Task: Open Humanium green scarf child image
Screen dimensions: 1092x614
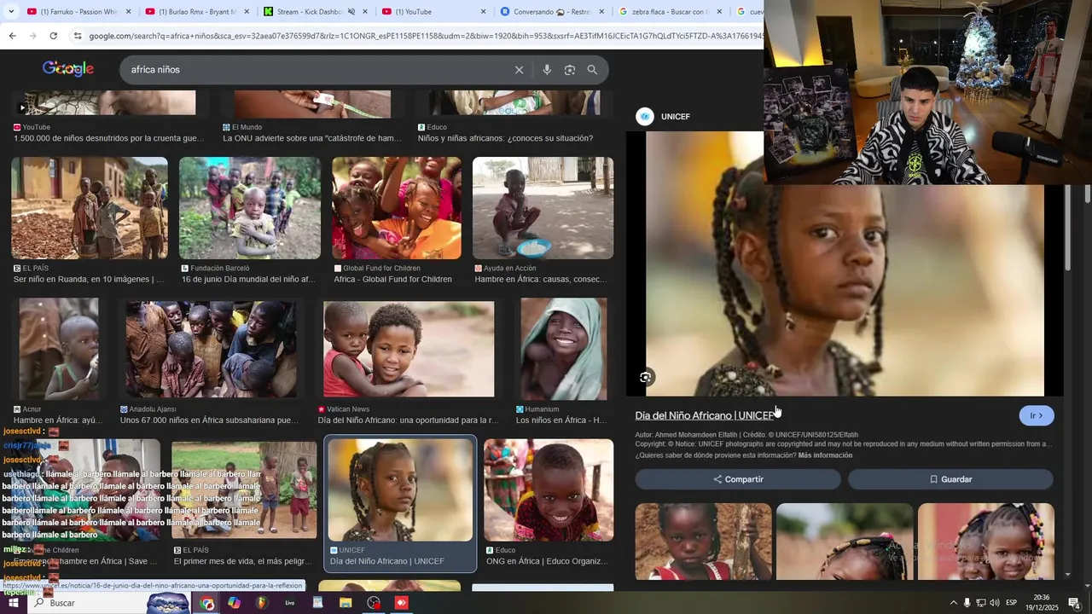Action: 564,348
